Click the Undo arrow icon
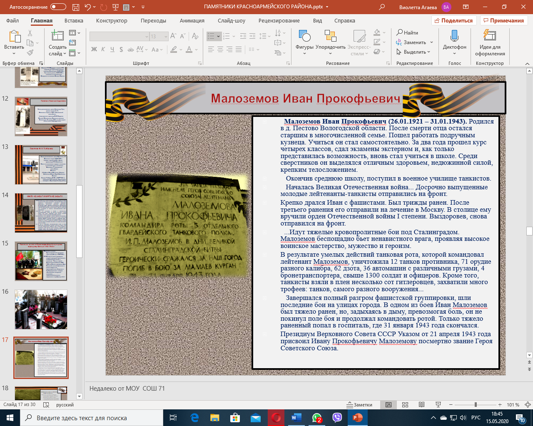Screen dimensions: 533x426 coord(87,7)
